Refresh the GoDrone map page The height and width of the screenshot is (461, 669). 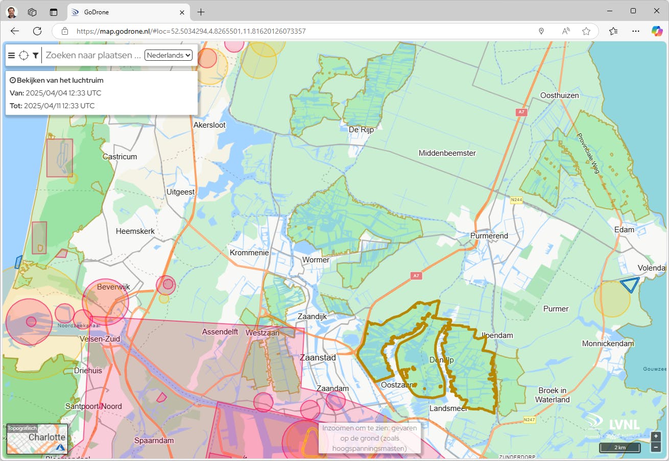37,31
